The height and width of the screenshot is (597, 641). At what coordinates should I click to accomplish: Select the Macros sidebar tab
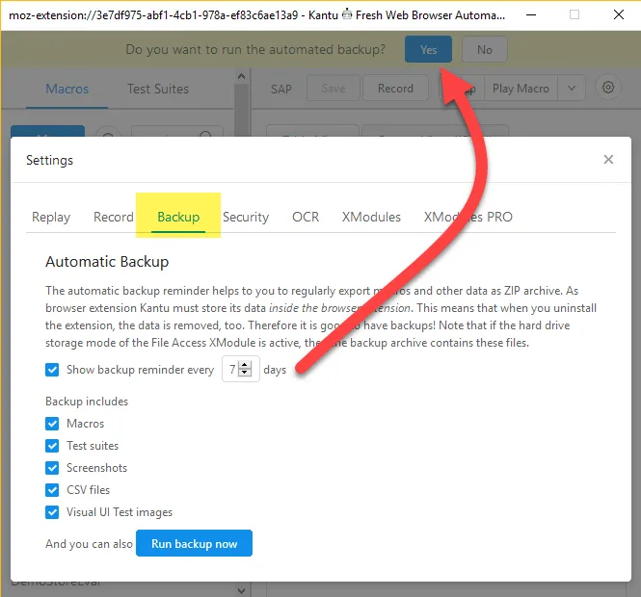click(x=67, y=89)
